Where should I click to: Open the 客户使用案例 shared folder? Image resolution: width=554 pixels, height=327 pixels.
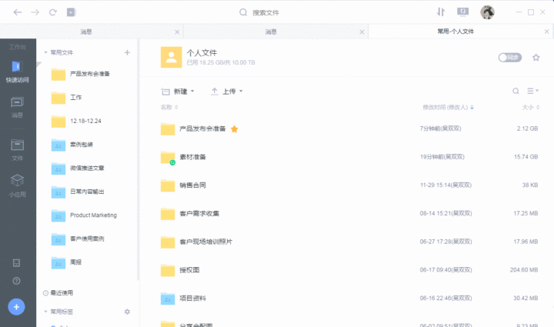(x=86, y=239)
